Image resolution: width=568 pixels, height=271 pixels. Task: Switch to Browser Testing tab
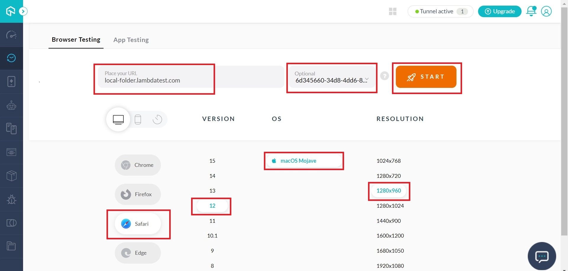tap(76, 40)
